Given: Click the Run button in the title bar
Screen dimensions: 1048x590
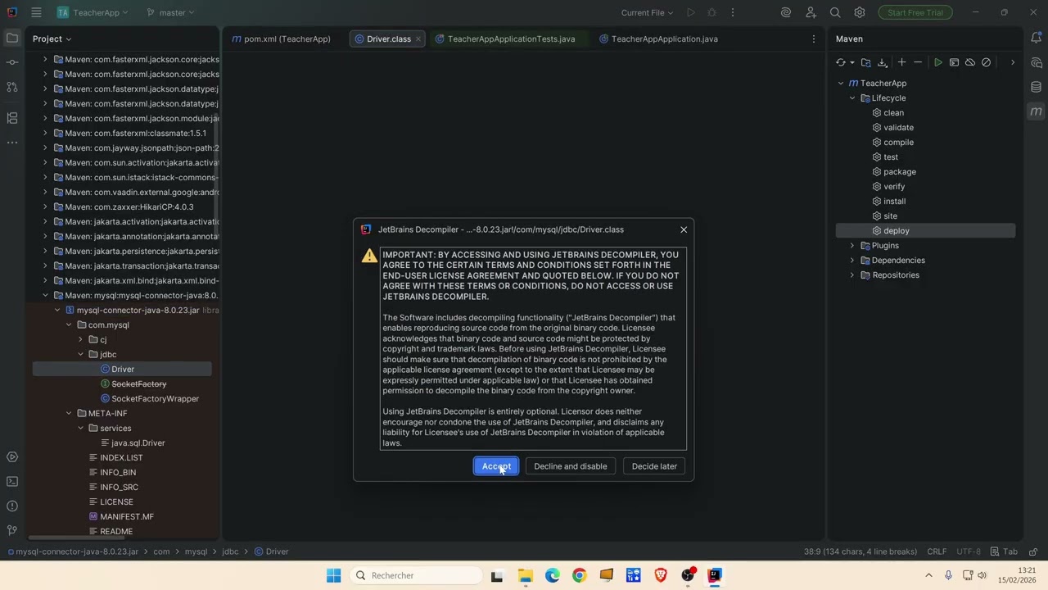Looking at the screenshot, I should (691, 12).
